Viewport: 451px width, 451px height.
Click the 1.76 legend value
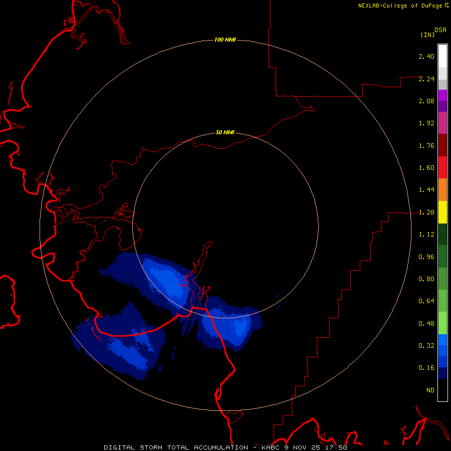tap(426, 145)
